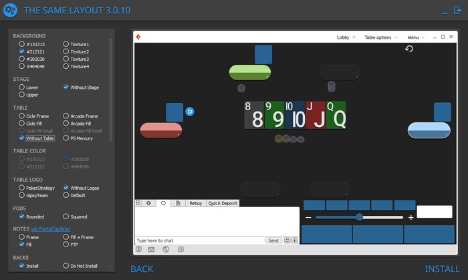Open the Menu dropdown in the table window

416,37
